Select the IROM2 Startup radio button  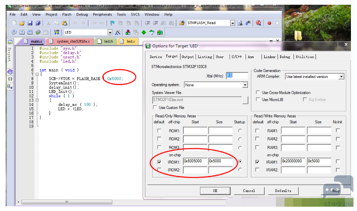click(x=240, y=170)
